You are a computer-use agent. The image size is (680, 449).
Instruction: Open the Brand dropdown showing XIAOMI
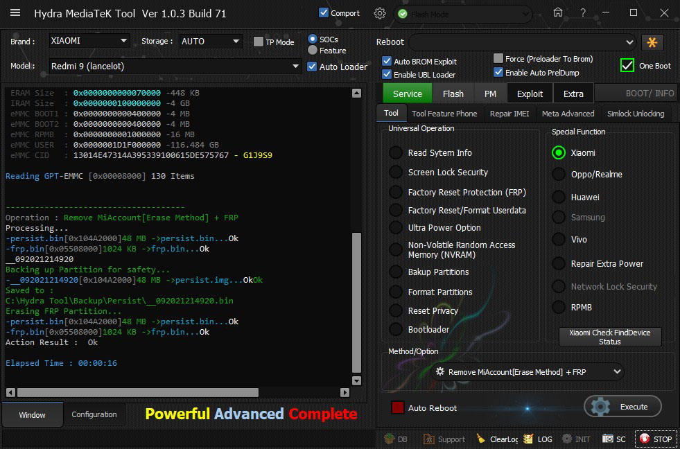89,41
